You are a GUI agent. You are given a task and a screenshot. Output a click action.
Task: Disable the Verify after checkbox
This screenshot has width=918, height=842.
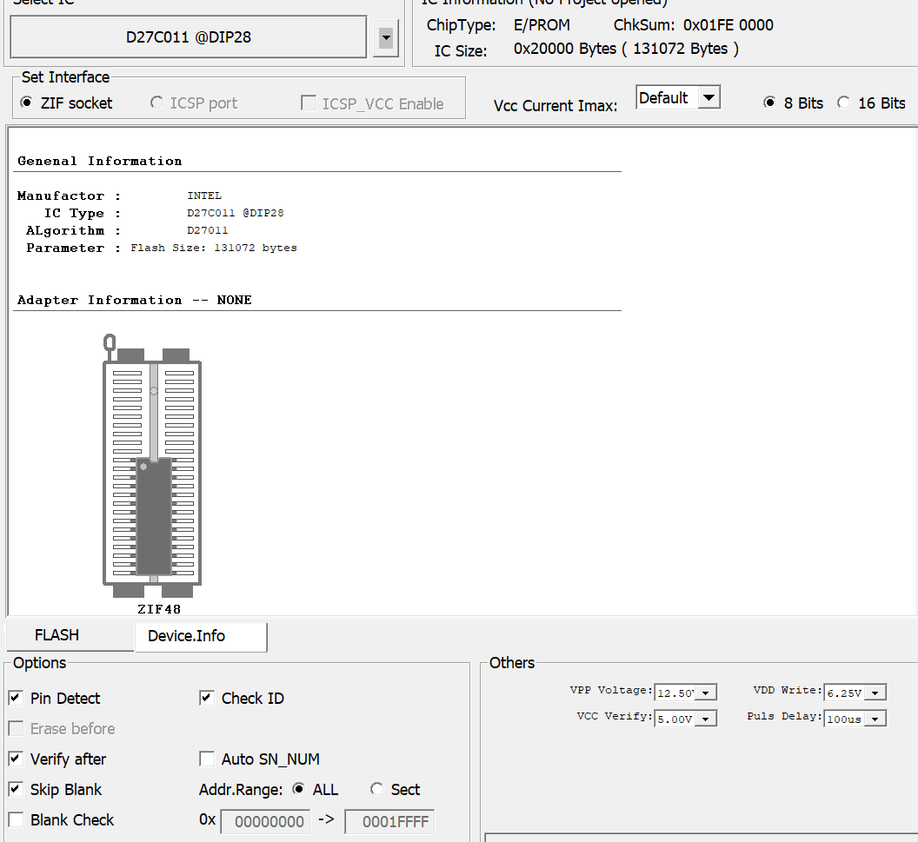tap(16, 759)
